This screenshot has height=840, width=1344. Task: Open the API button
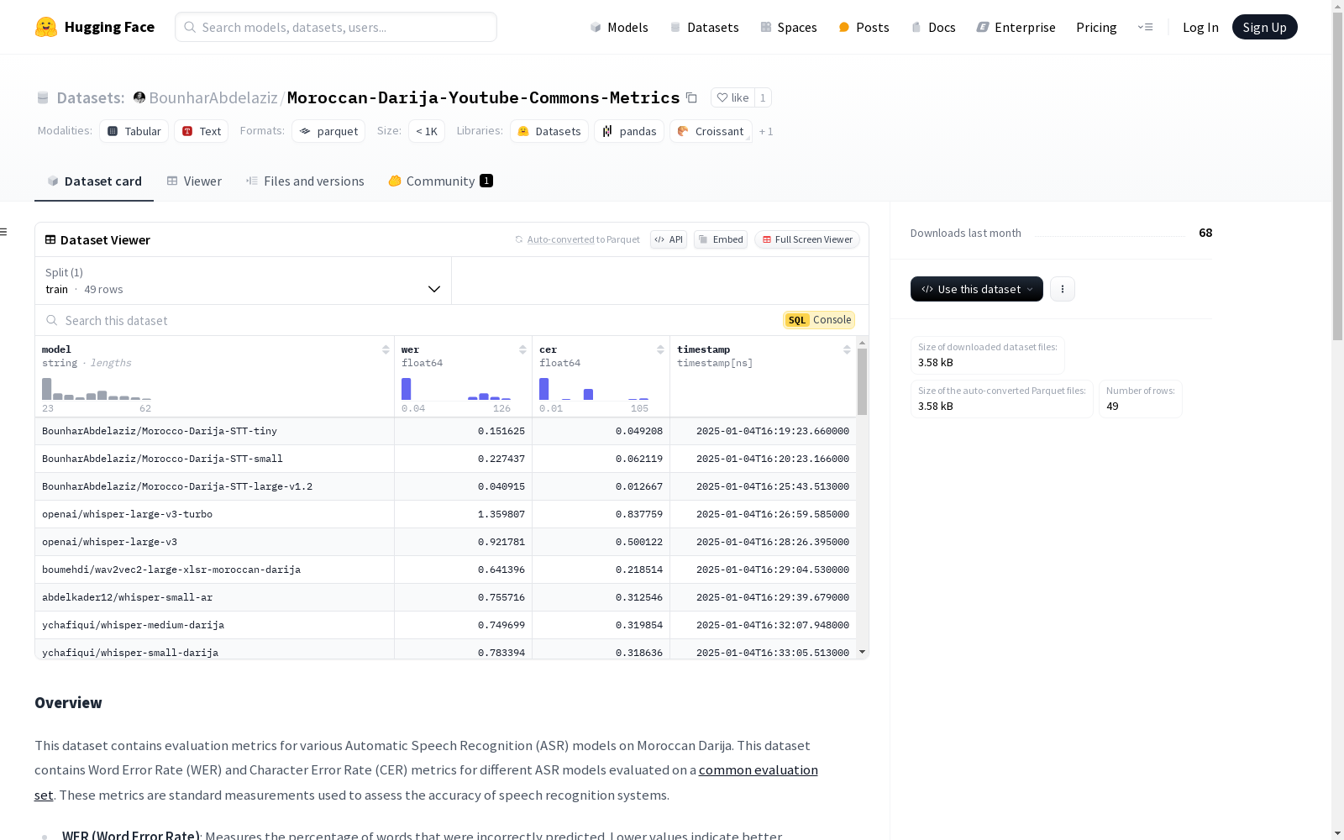(x=669, y=239)
